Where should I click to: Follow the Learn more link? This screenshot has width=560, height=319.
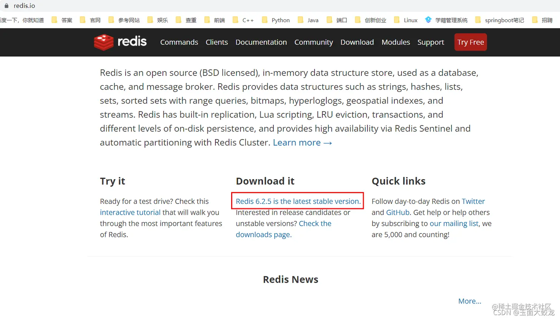tap(302, 142)
